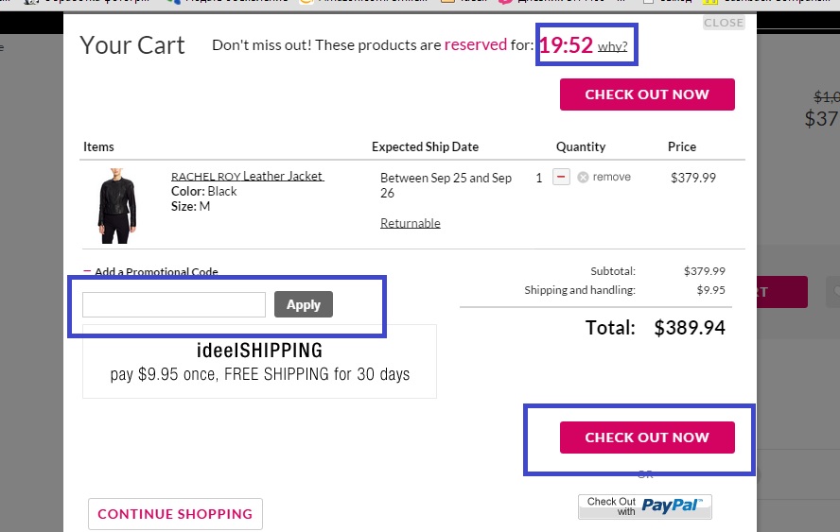The width and height of the screenshot is (840, 532).
Task: Focus the promotional code input field
Action: click(174, 304)
